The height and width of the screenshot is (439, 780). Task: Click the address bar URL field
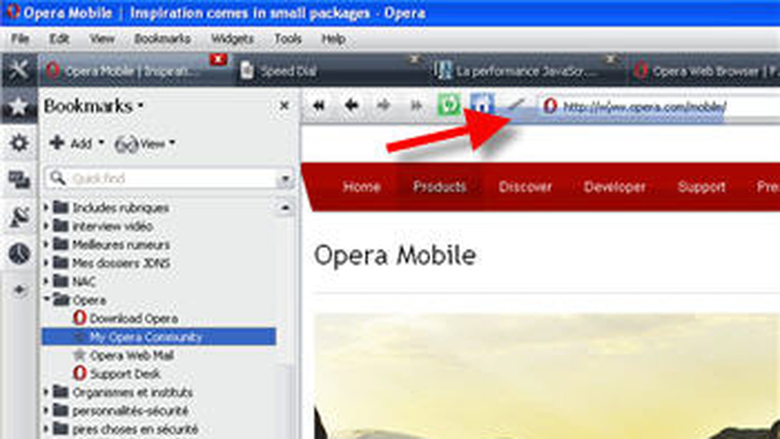658,106
